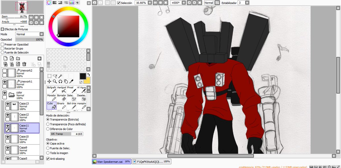
Task: Select the Cubo bucket tool
Action: coord(51,106)
